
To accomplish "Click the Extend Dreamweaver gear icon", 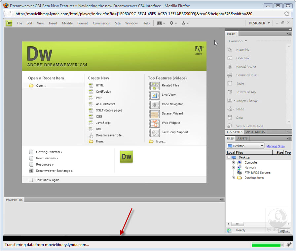I will [x=171, y=23].
